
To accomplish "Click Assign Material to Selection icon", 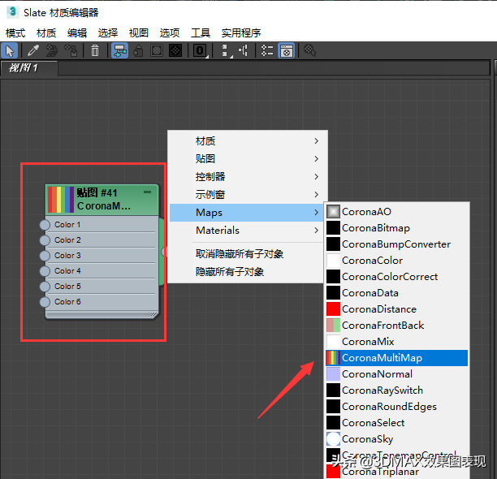I will coord(71,50).
